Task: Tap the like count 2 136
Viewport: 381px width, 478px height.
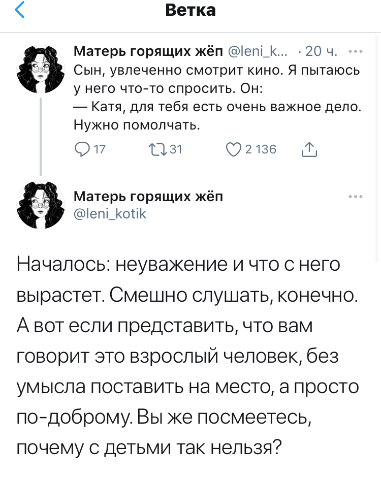Action: [260, 149]
